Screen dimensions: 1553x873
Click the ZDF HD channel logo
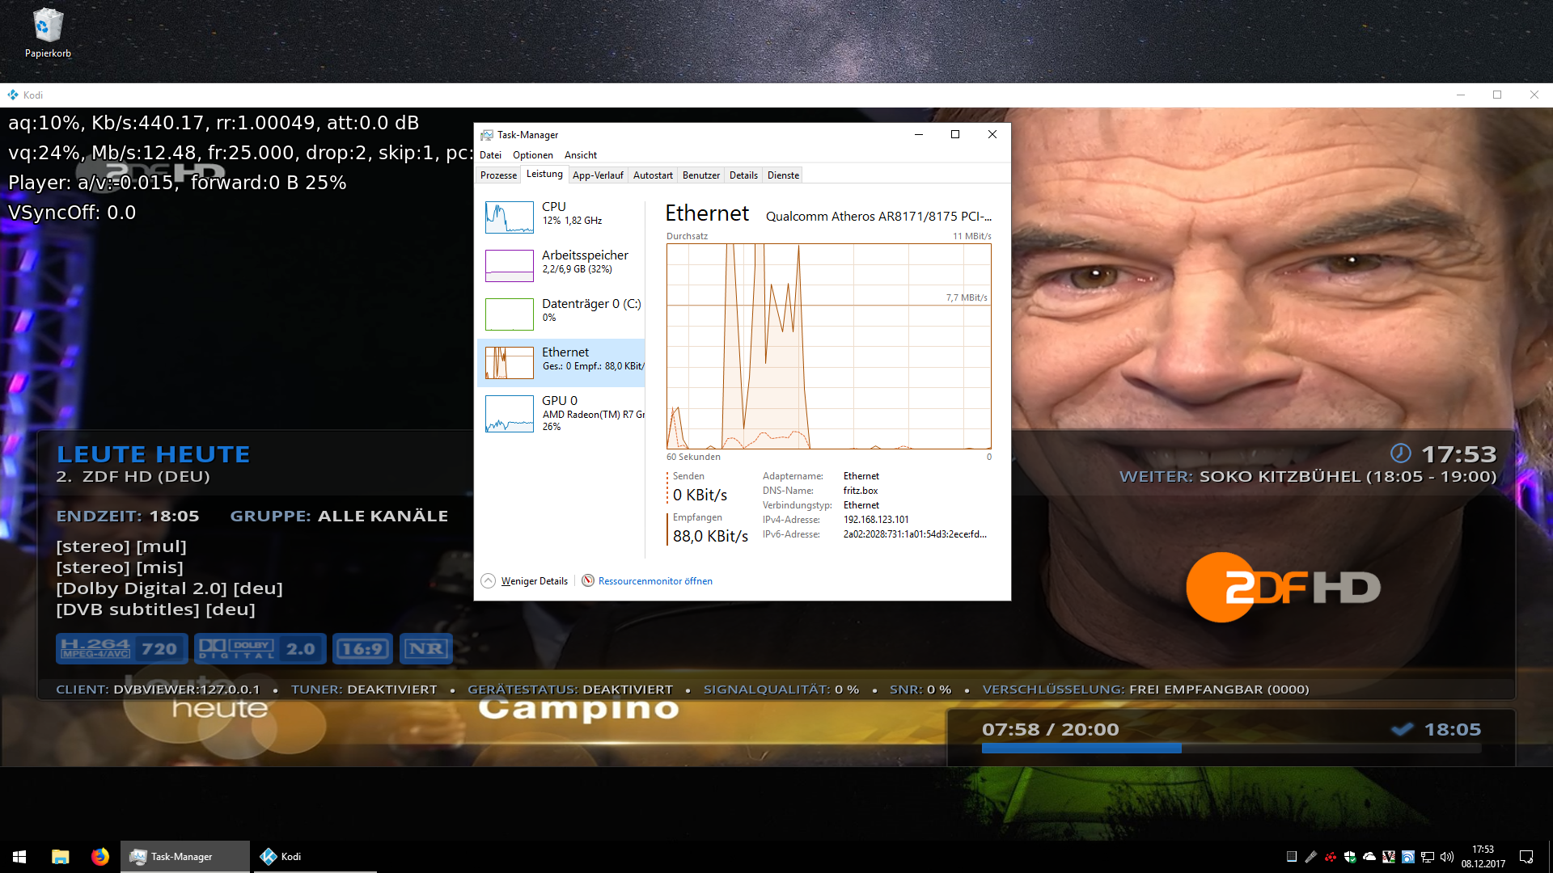1283,588
